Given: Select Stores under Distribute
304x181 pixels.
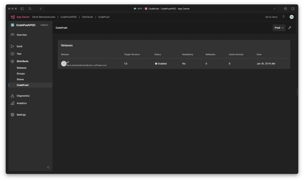Looking at the screenshot, I should [x=20, y=79].
